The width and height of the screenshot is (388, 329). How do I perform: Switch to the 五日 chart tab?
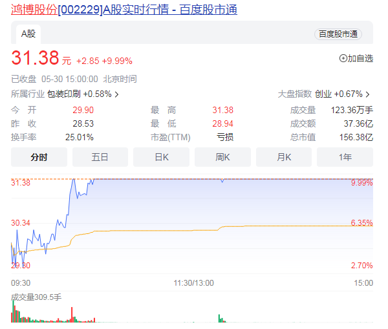click(x=100, y=157)
